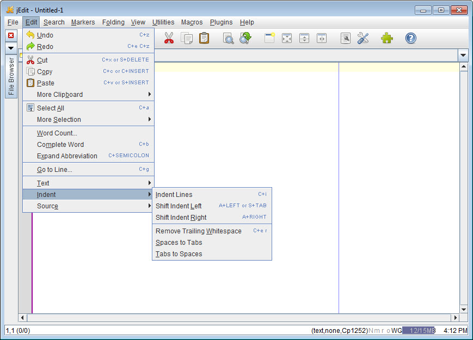
Task: Select Copy from the Edit menu
Action: click(x=88, y=72)
